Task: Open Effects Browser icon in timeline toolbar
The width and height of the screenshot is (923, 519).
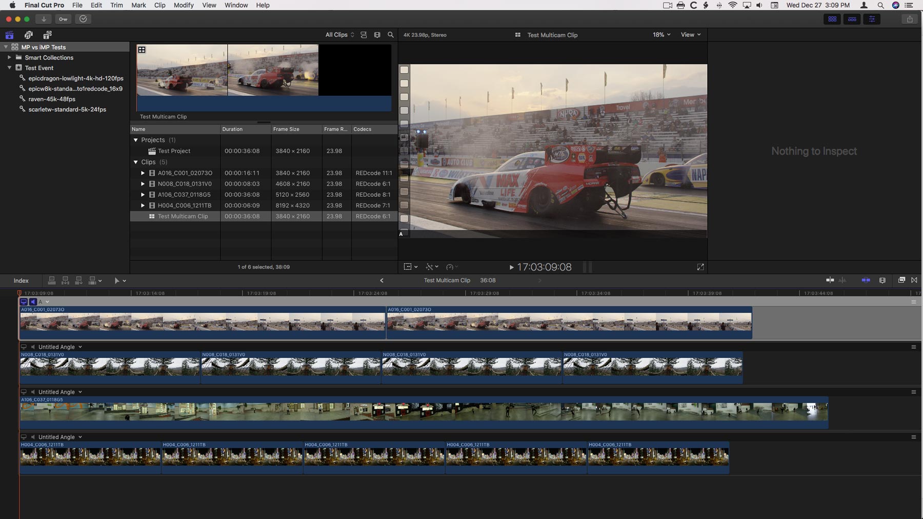Action: pyautogui.click(x=901, y=280)
